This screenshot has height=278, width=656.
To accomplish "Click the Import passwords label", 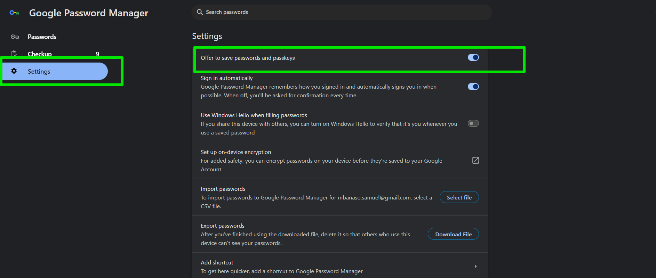I will [x=223, y=189].
